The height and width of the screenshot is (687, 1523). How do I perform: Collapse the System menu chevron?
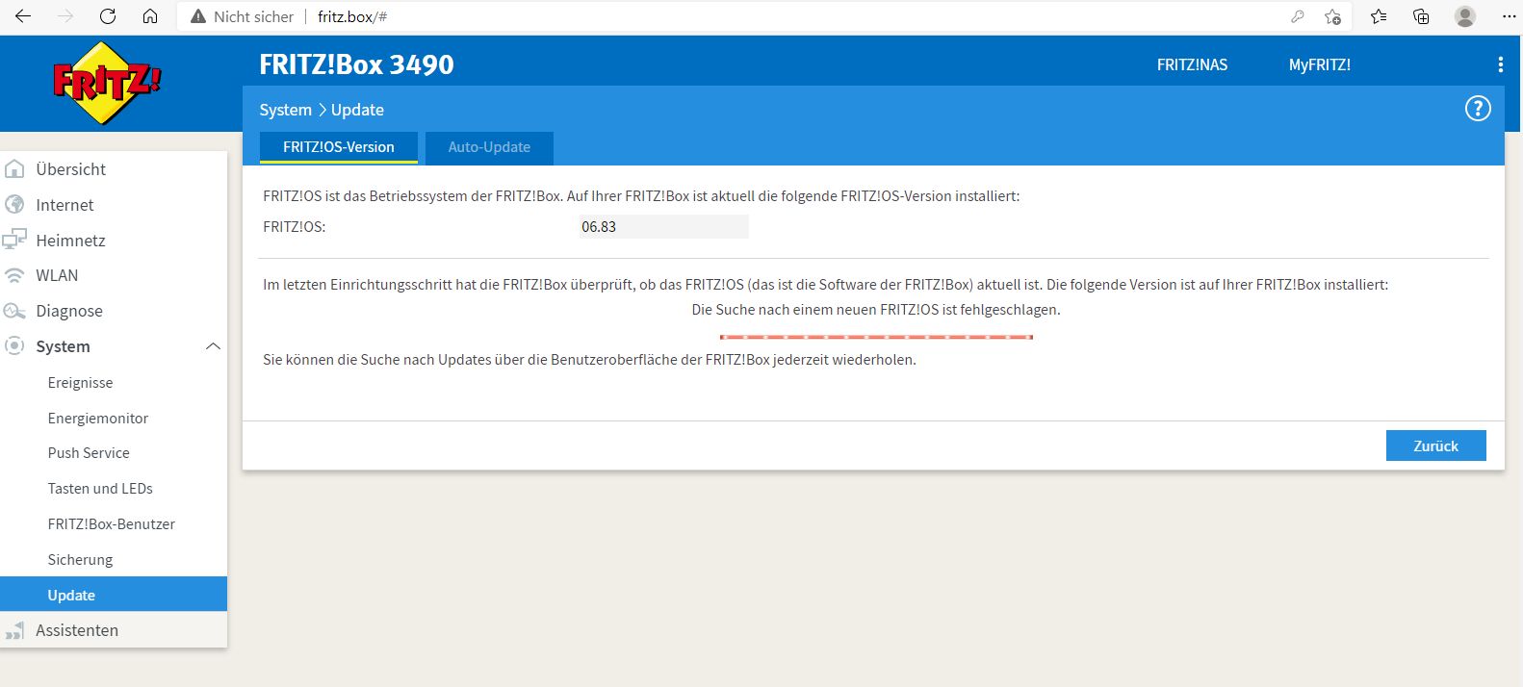click(214, 346)
